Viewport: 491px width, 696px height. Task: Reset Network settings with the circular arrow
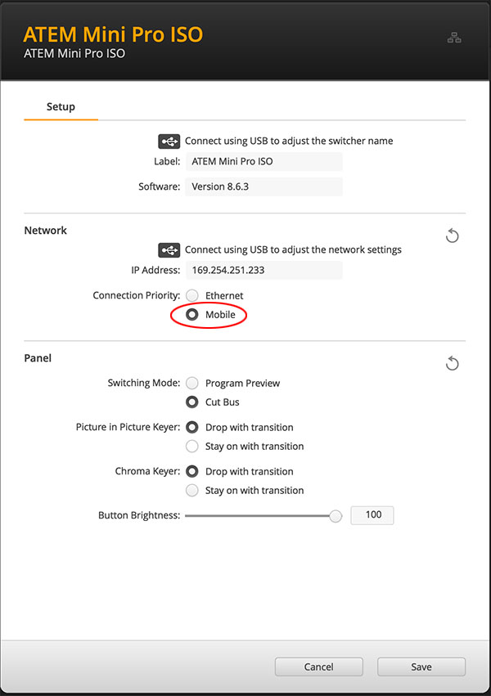pyautogui.click(x=452, y=236)
